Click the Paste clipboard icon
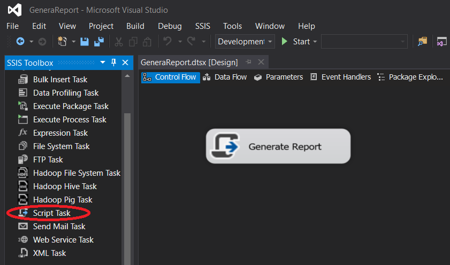Image resolution: width=450 pixels, height=265 pixels. [x=147, y=42]
